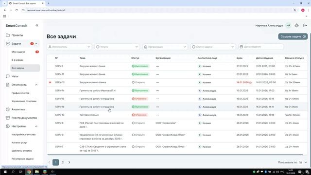Viewport: 311px width, 175px height.
Task: Open task SERV-9 row
Action: (x=177, y=137)
